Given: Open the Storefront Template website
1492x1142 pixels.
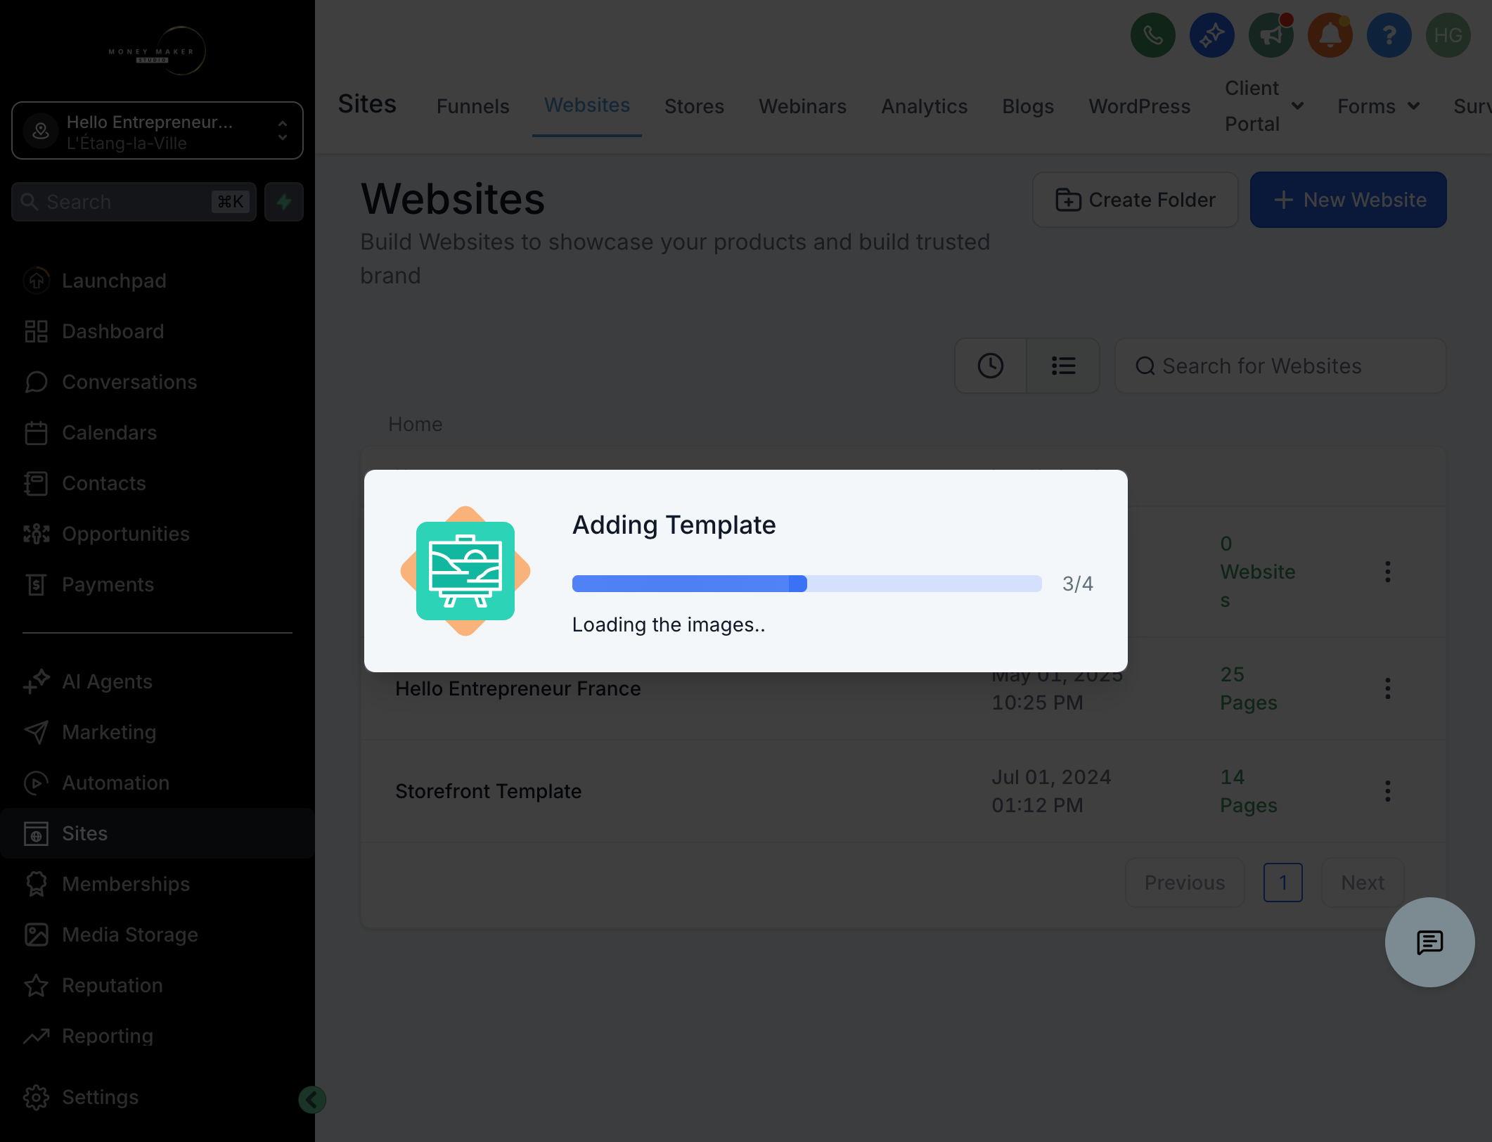Looking at the screenshot, I should (488, 791).
